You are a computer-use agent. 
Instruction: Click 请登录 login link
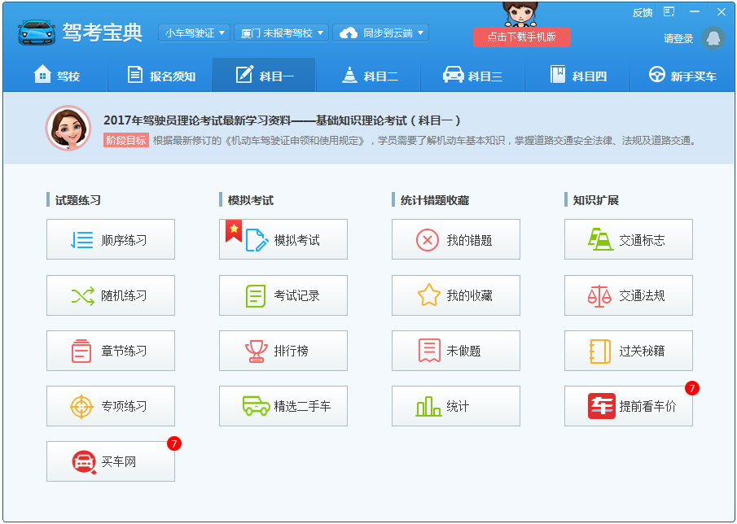678,38
